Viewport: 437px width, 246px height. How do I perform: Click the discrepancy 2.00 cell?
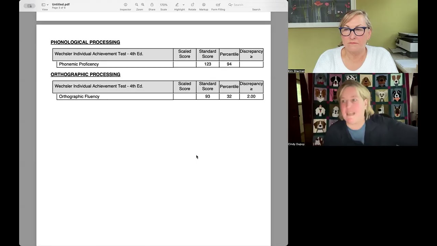(251, 97)
